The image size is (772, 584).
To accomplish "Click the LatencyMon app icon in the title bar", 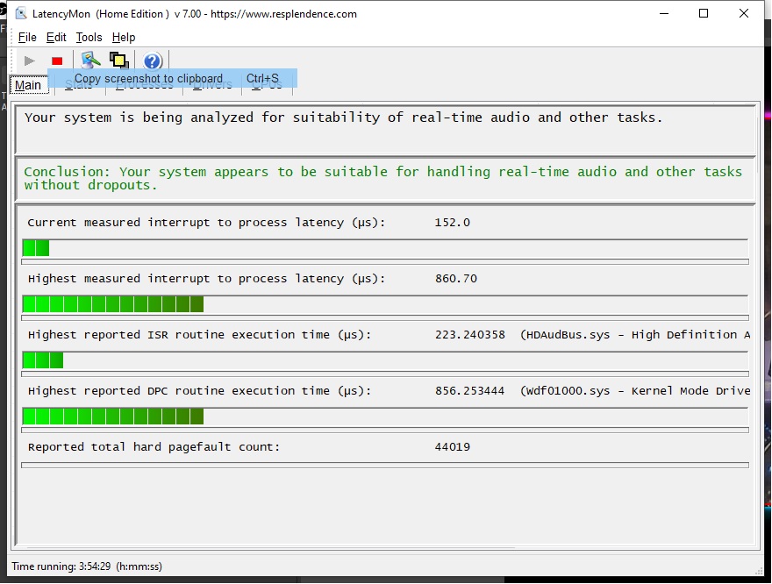I will pos(21,13).
